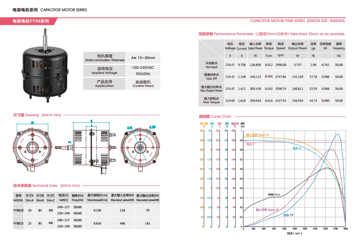Select the side-view motor drawing with shaft
This screenshot has width=359, height=252.
[86, 147]
